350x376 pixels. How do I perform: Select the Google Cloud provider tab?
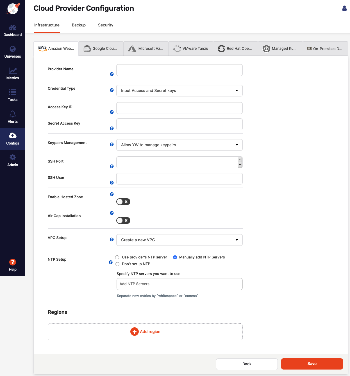[x=101, y=49]
